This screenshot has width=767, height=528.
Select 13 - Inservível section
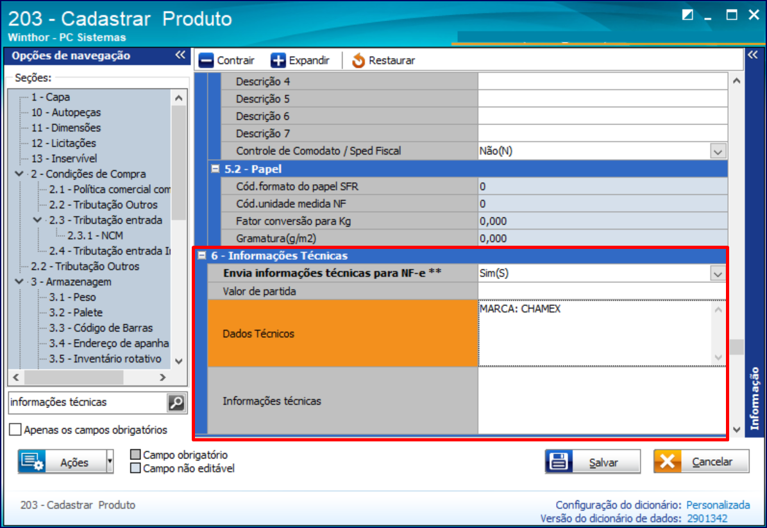(64, 158)
